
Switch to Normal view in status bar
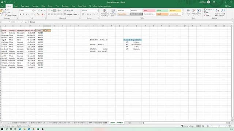pyautogui.click(x=198, y=126)
